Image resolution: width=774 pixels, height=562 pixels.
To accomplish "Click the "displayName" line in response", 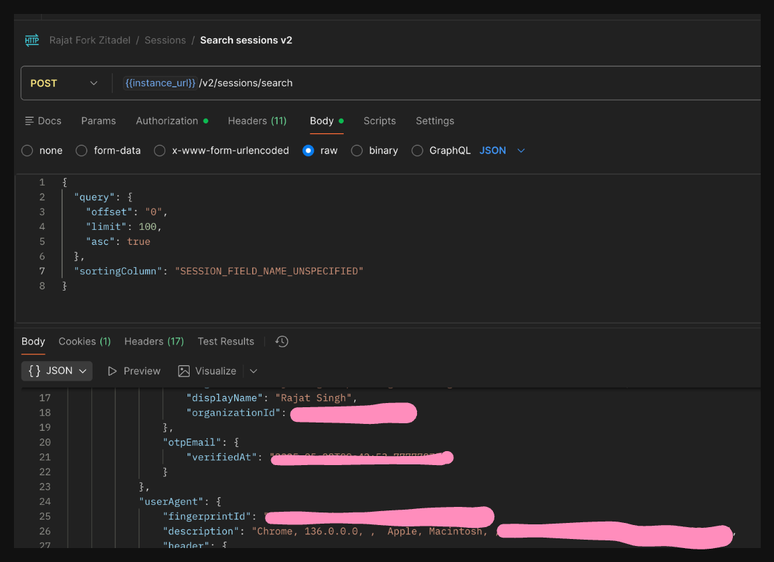I will pyautogui.click(x=271, y=398).
